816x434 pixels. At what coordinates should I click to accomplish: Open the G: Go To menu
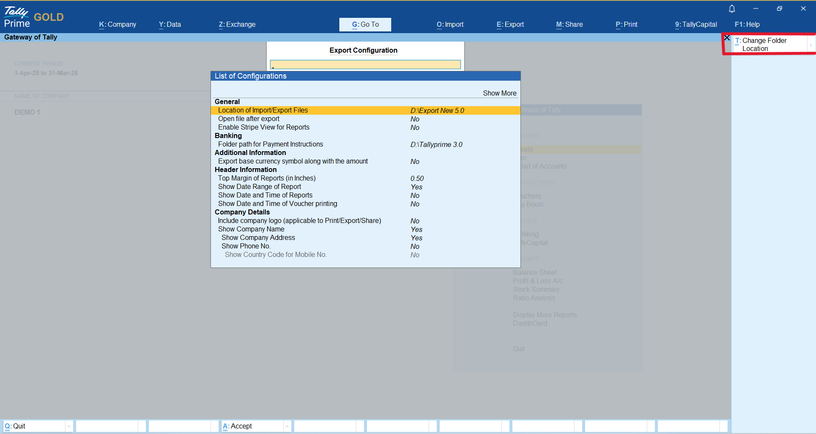365,25
